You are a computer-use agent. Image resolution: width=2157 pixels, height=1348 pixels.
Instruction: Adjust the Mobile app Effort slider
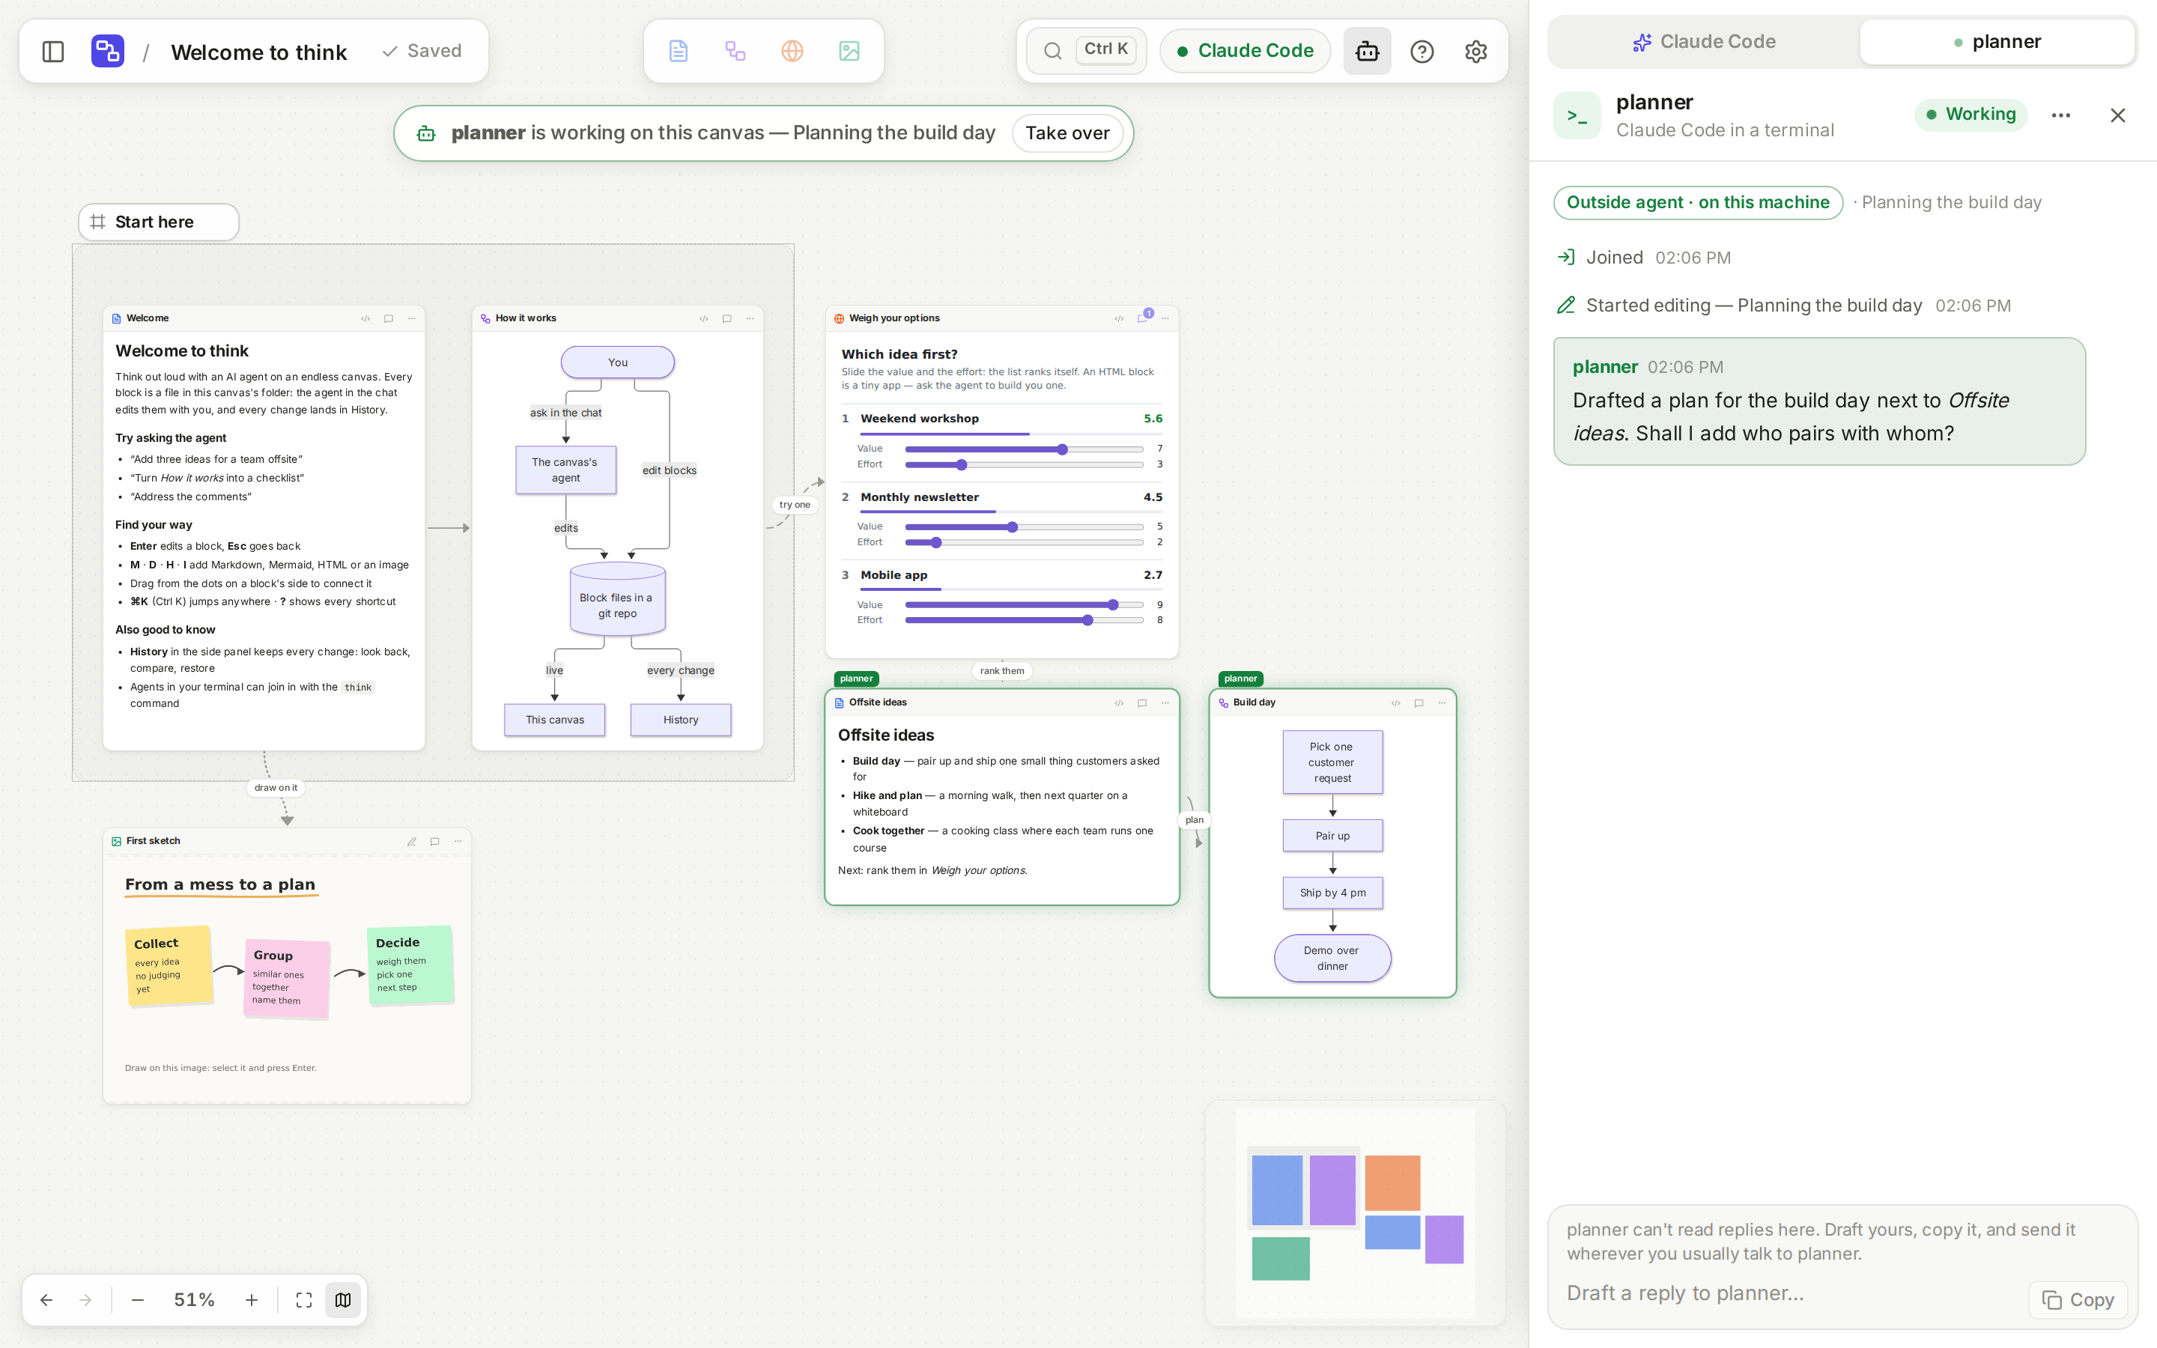click(1024, 621)
